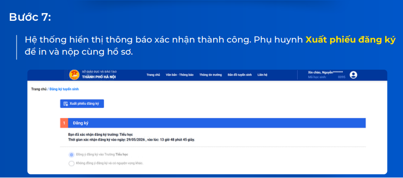Click the Trang chủ breadcrumb link
Viewport: 403px width, 178px height.
click(39, 89)
